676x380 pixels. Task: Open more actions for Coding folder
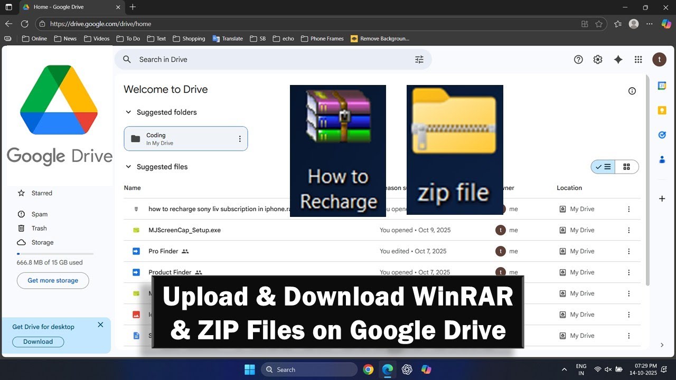240,139
